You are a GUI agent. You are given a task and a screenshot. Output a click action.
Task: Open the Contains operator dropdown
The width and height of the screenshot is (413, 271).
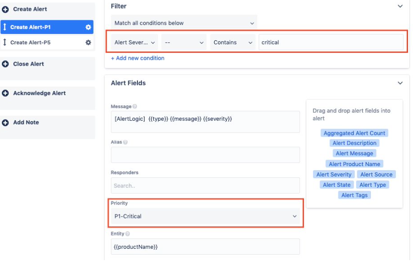coord(232,43)
